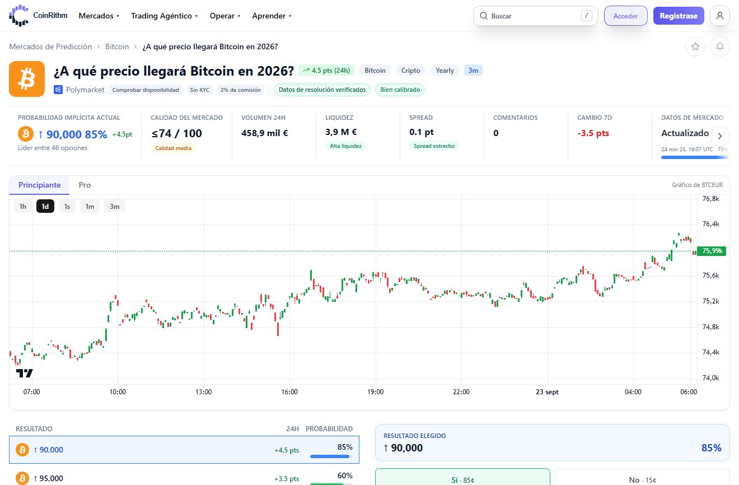
Task: Choose the No · 15¢ option
Action: (x=642, y=477)
